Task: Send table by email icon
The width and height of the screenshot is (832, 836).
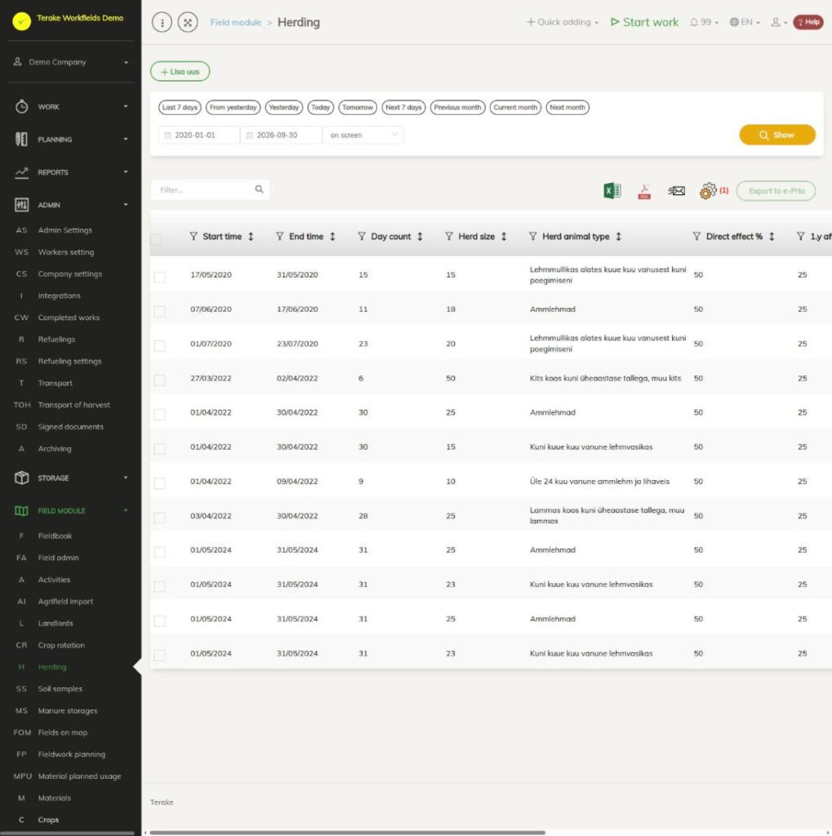Action: (x=676, y=190)
